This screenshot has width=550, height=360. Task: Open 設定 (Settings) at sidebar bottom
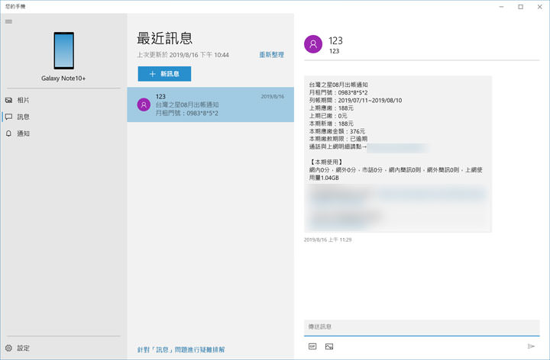click(x=63, y=348)
